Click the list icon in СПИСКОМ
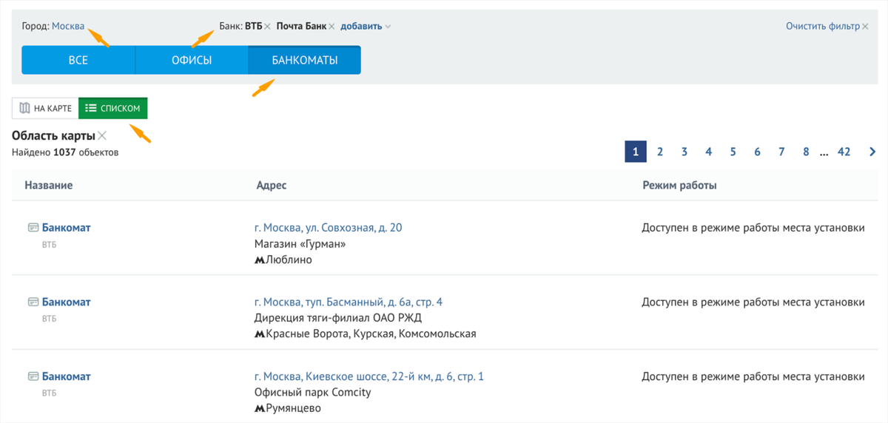The height and width of the screenshot is (423, 888). pos(91,109)
